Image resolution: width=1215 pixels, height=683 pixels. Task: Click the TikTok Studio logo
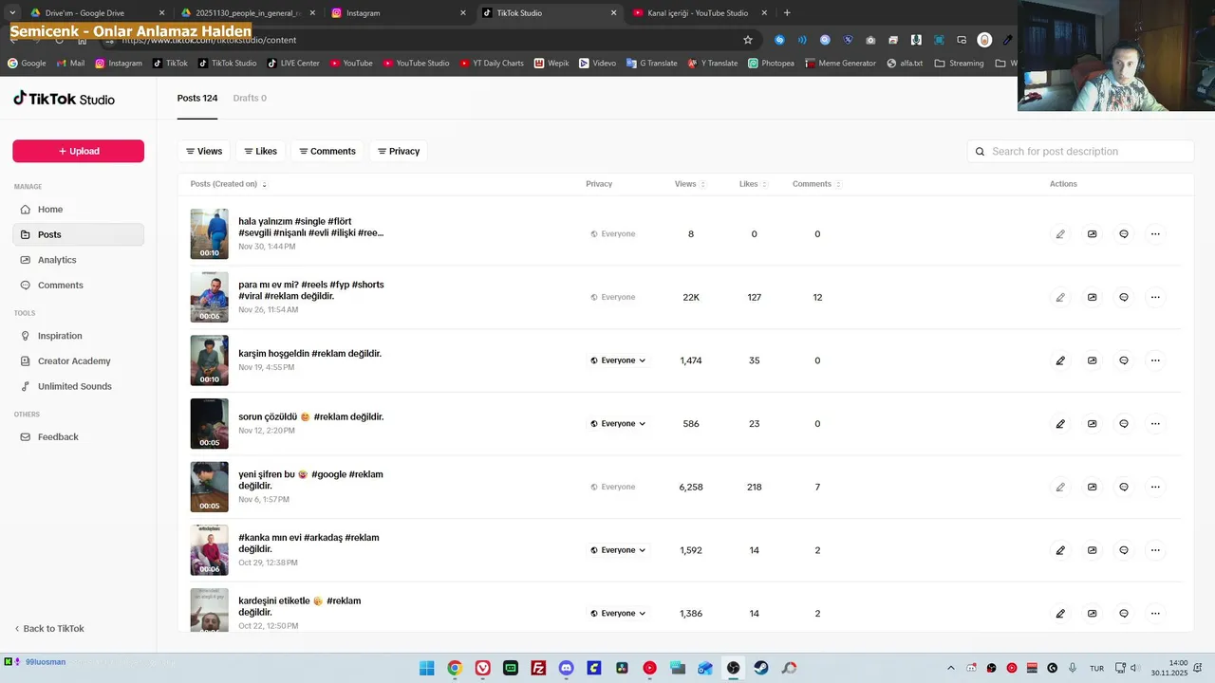64,99
